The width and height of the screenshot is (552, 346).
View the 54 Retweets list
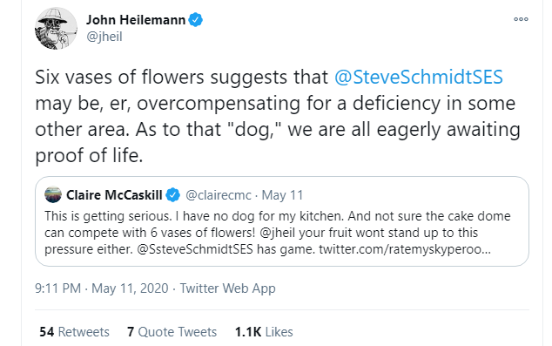pos(74,332)
